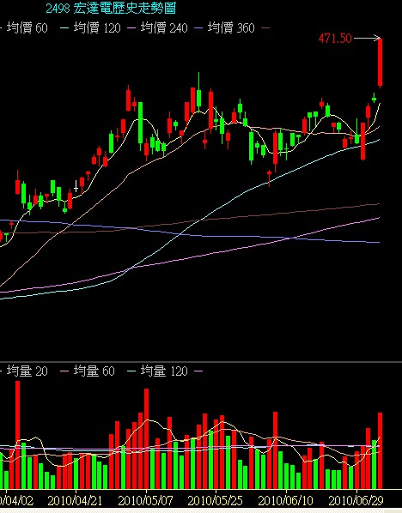Viewport: 402px width, 513px height.
Task: Click the 2010/05/07 date axis label
Action: click(x=145, y=501)
